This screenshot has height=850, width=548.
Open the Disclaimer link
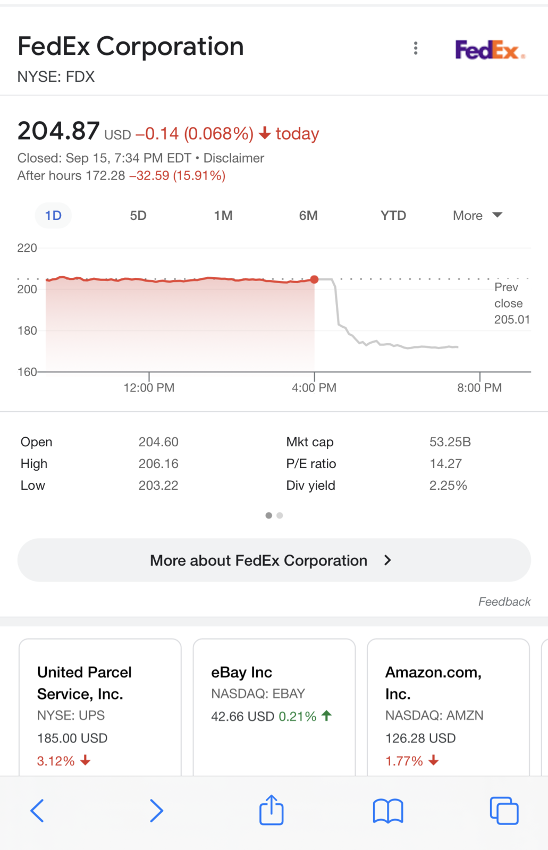click(x=234, y=158)
